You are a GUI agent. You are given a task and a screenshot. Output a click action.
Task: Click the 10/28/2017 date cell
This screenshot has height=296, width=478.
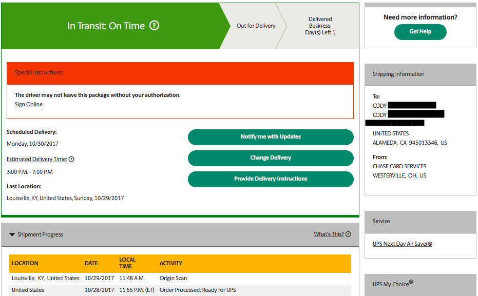(100, 290)
